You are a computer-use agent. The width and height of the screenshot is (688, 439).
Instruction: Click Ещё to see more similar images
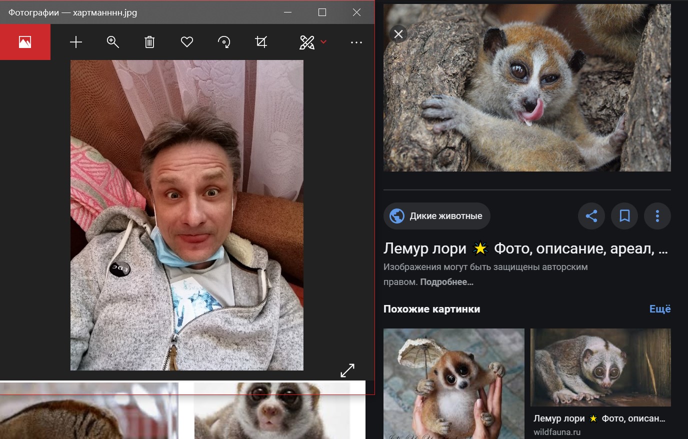pyautogui.click(x=660, y=309)
